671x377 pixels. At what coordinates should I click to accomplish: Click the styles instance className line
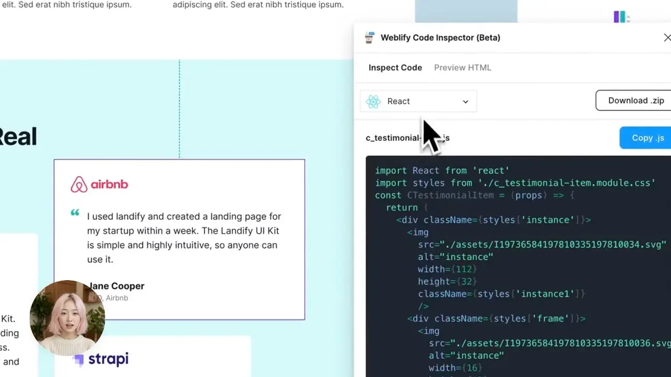pos(493,220)
